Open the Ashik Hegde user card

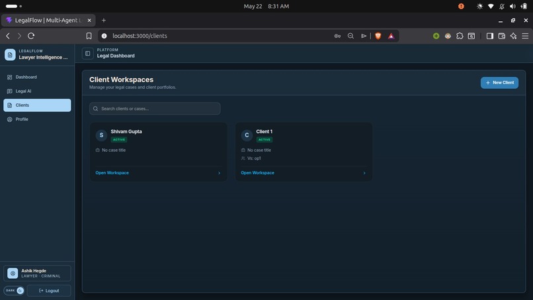click(37, 273)
